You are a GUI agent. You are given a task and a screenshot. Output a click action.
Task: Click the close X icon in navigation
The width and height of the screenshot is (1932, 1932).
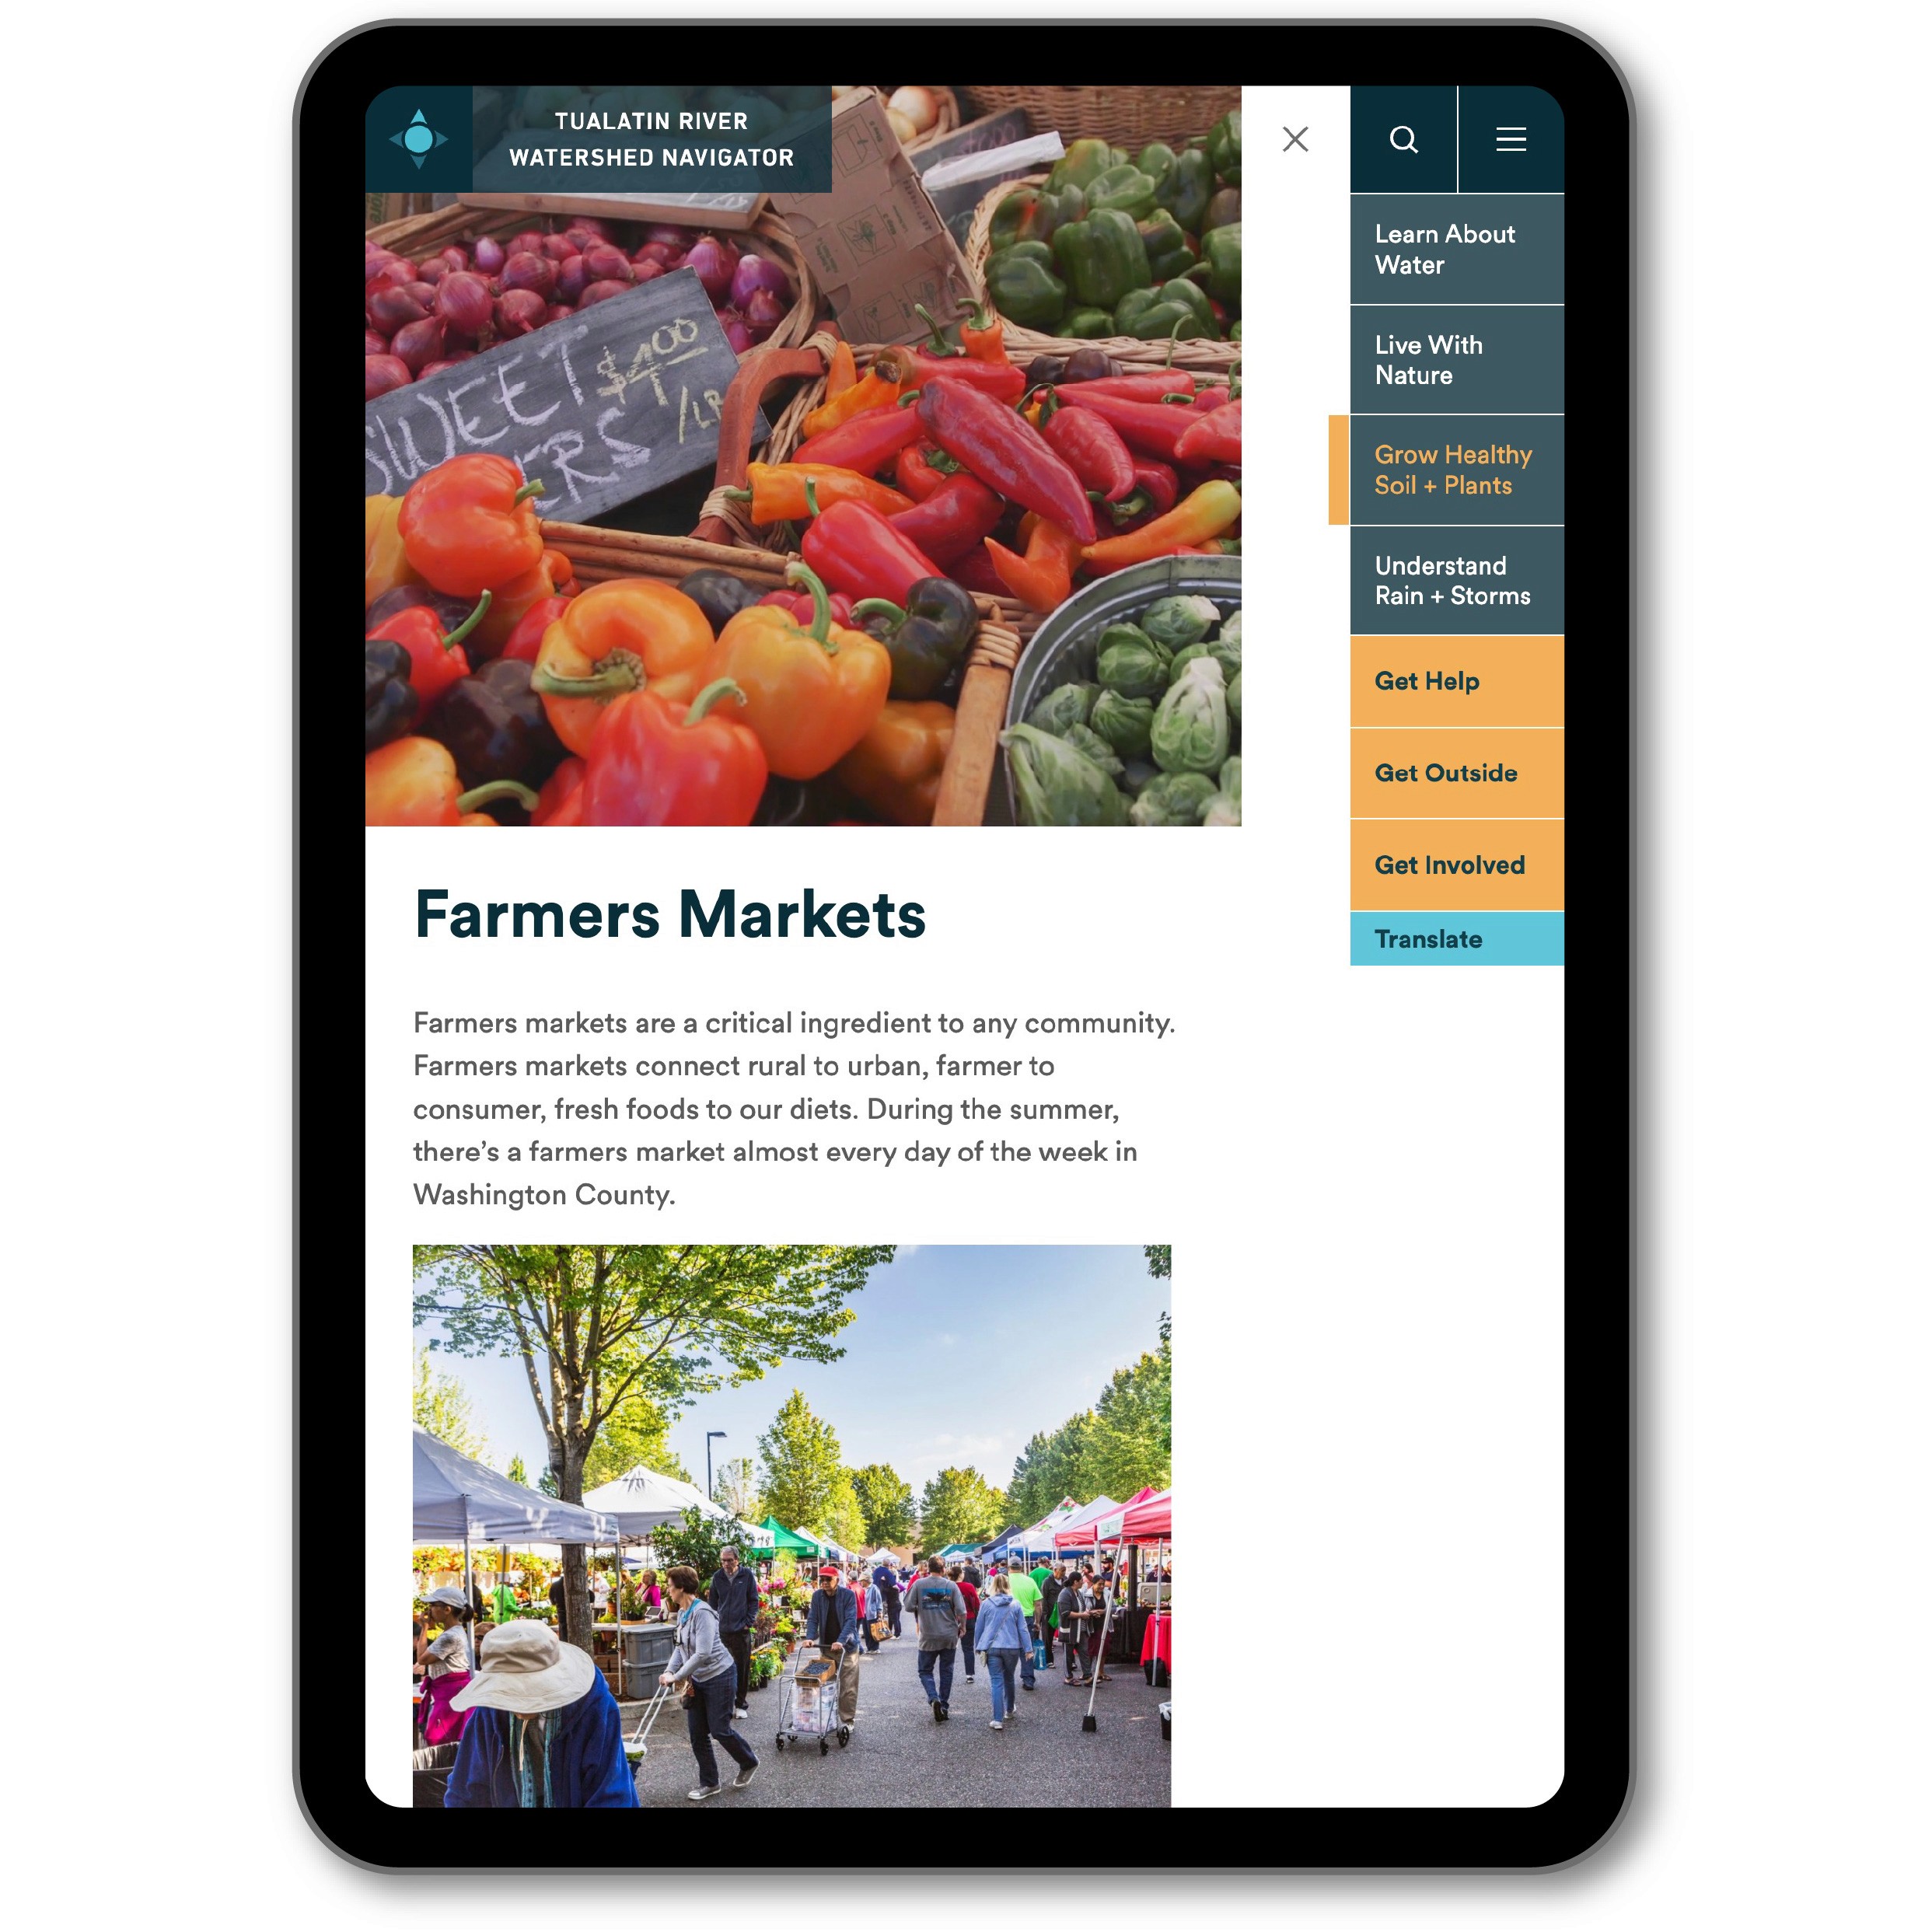click(1293, 141)
